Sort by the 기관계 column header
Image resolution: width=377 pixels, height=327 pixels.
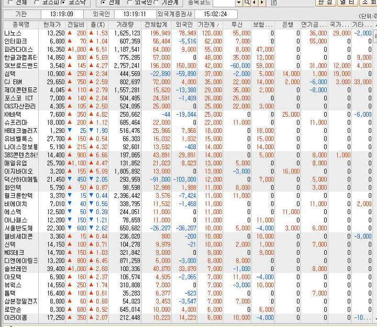(x=210, y=25)
